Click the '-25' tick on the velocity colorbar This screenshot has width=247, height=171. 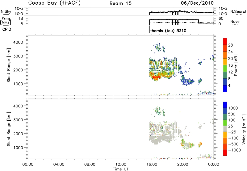[x=232, y=132]
